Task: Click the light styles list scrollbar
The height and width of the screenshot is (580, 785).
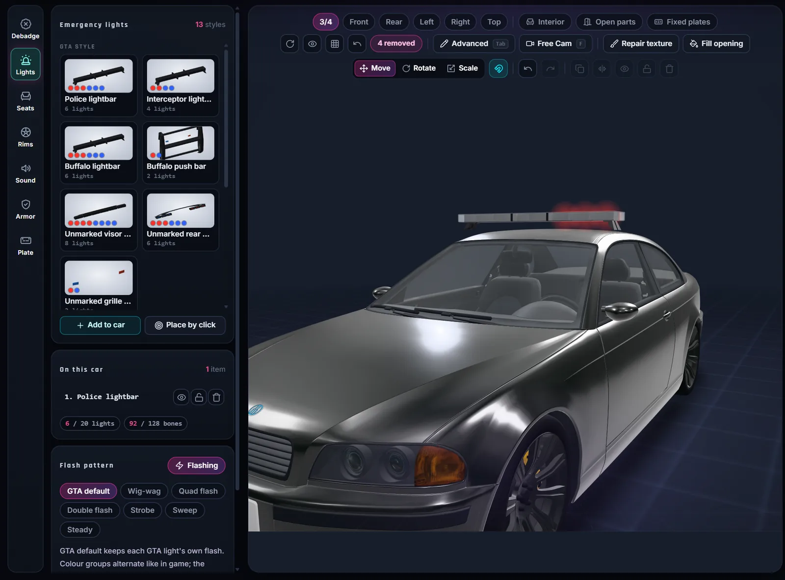Action: 226,118
